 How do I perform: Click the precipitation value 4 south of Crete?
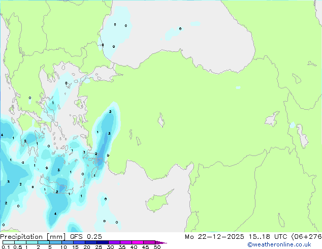tap(55, 214)
